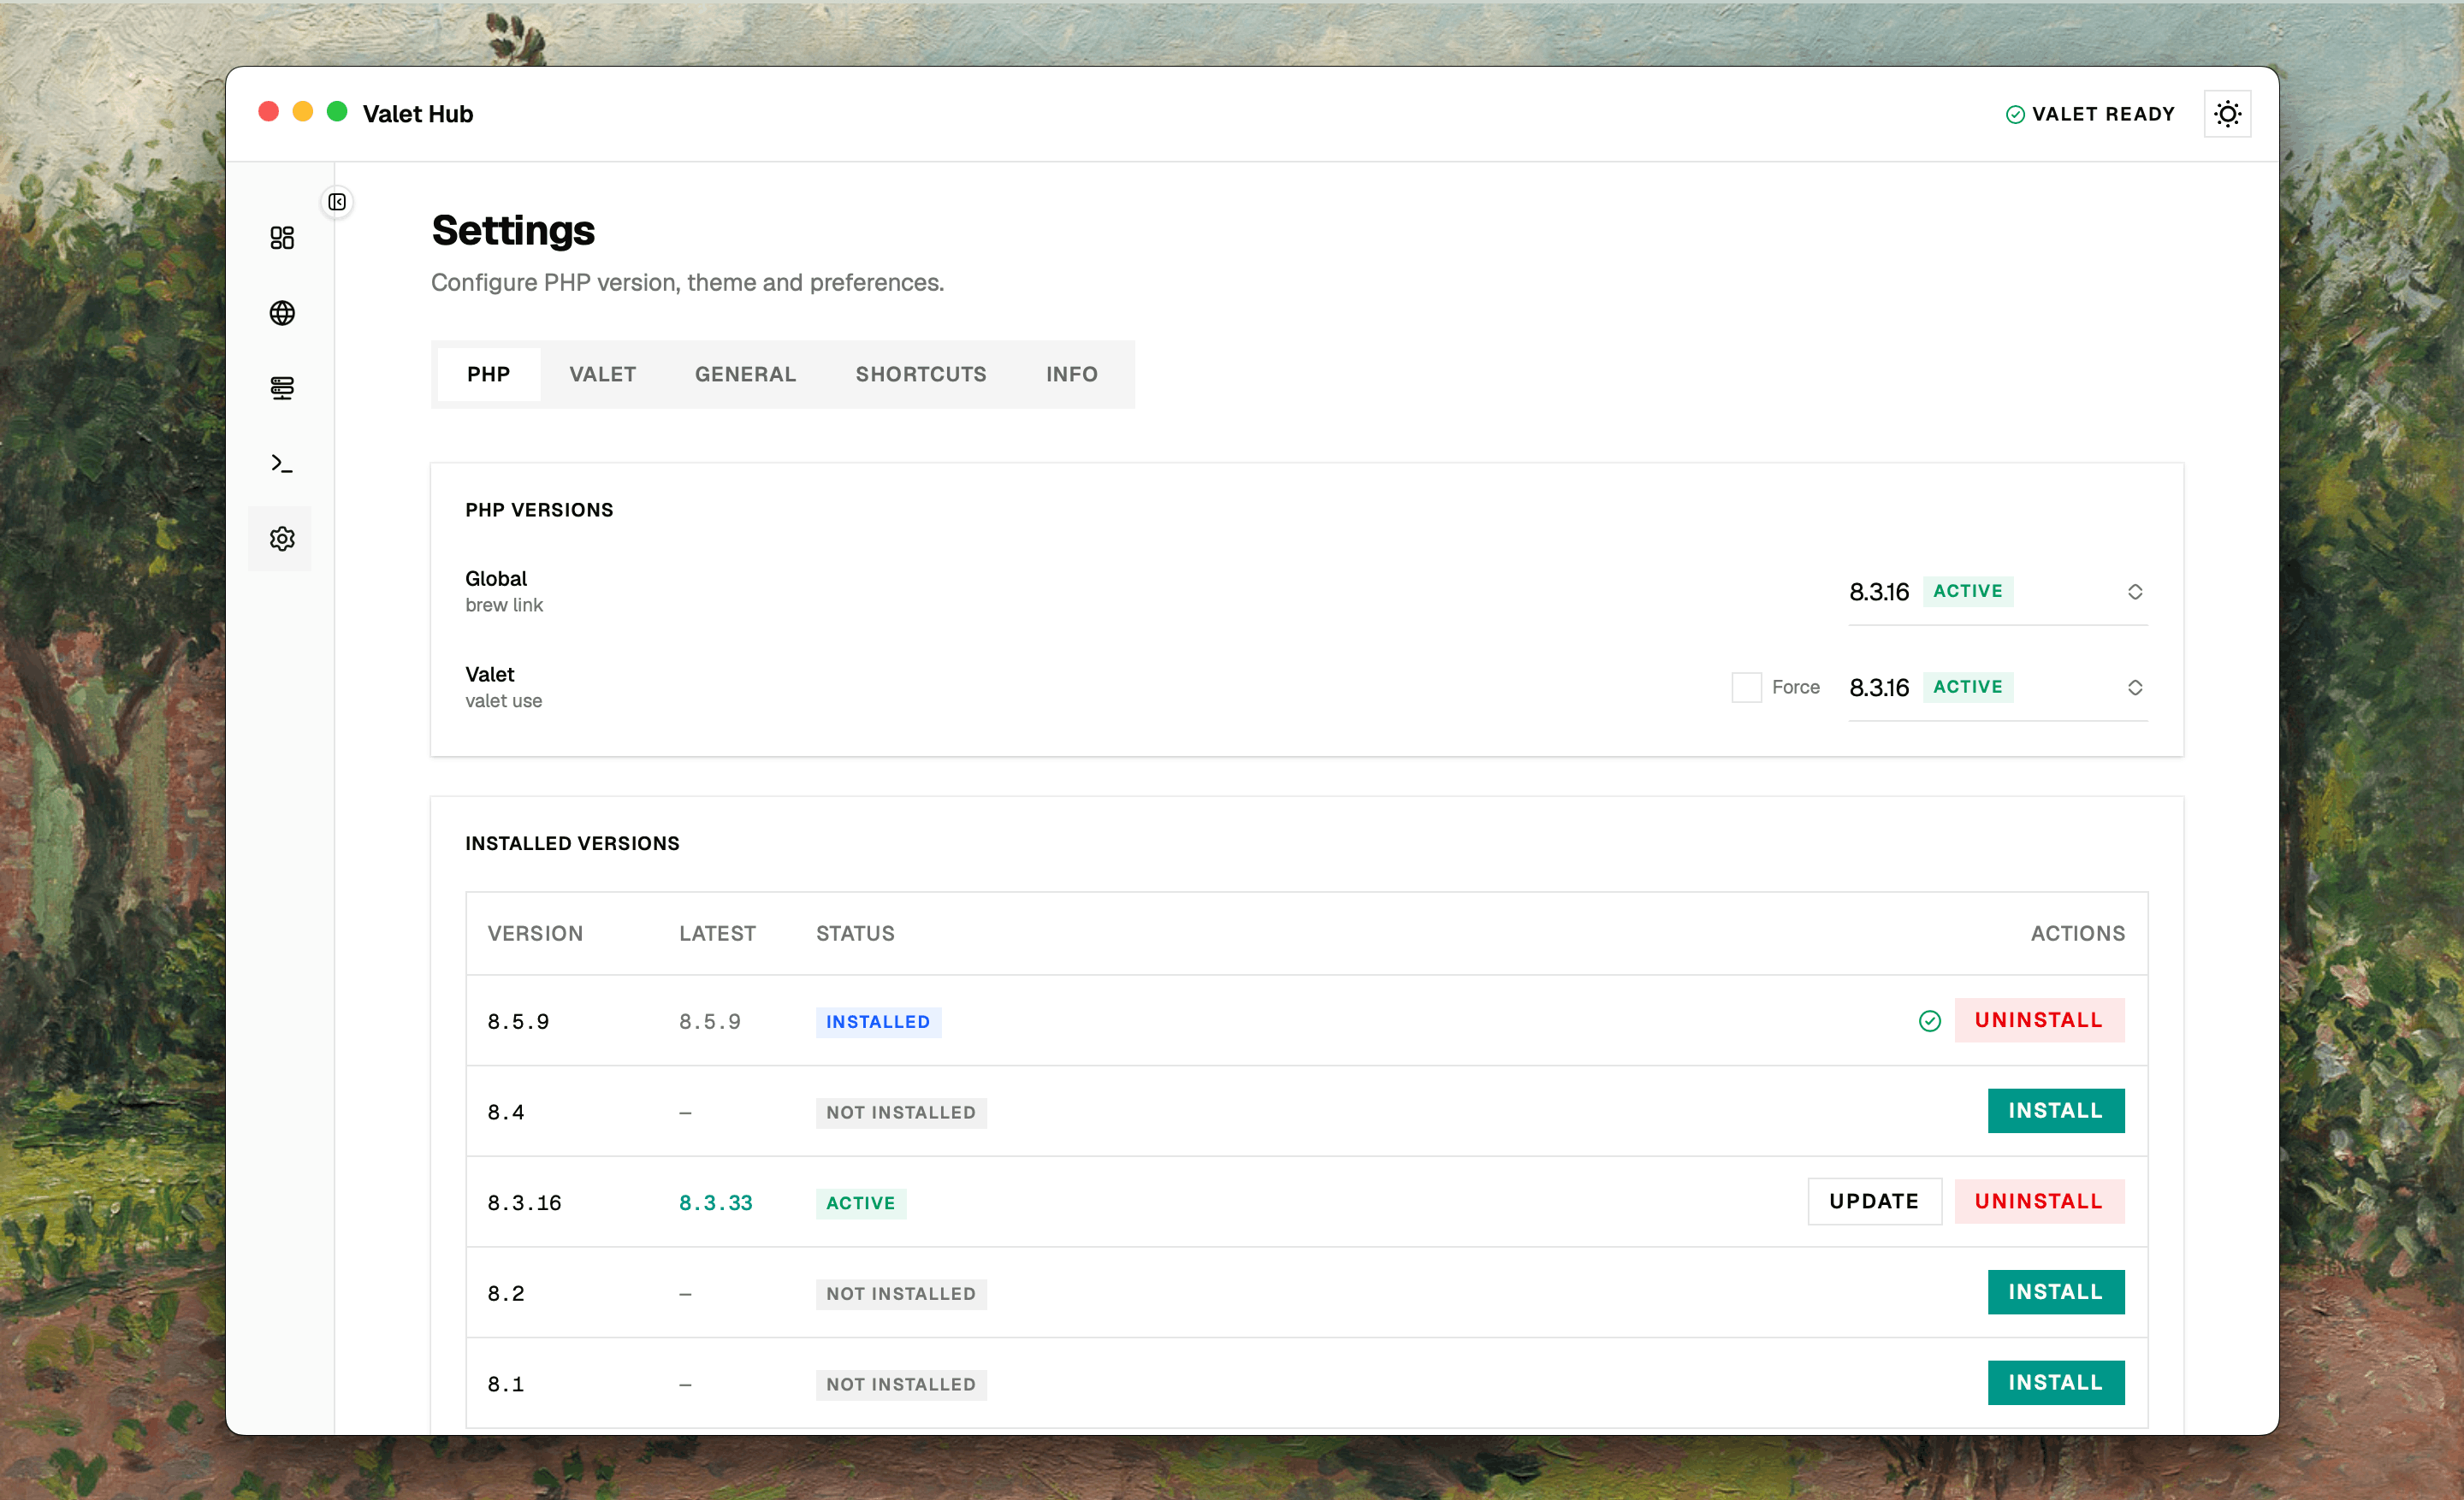Open the dashboard grid icon in sidebar
The image size is (2464, 1500).
[282, 238]
